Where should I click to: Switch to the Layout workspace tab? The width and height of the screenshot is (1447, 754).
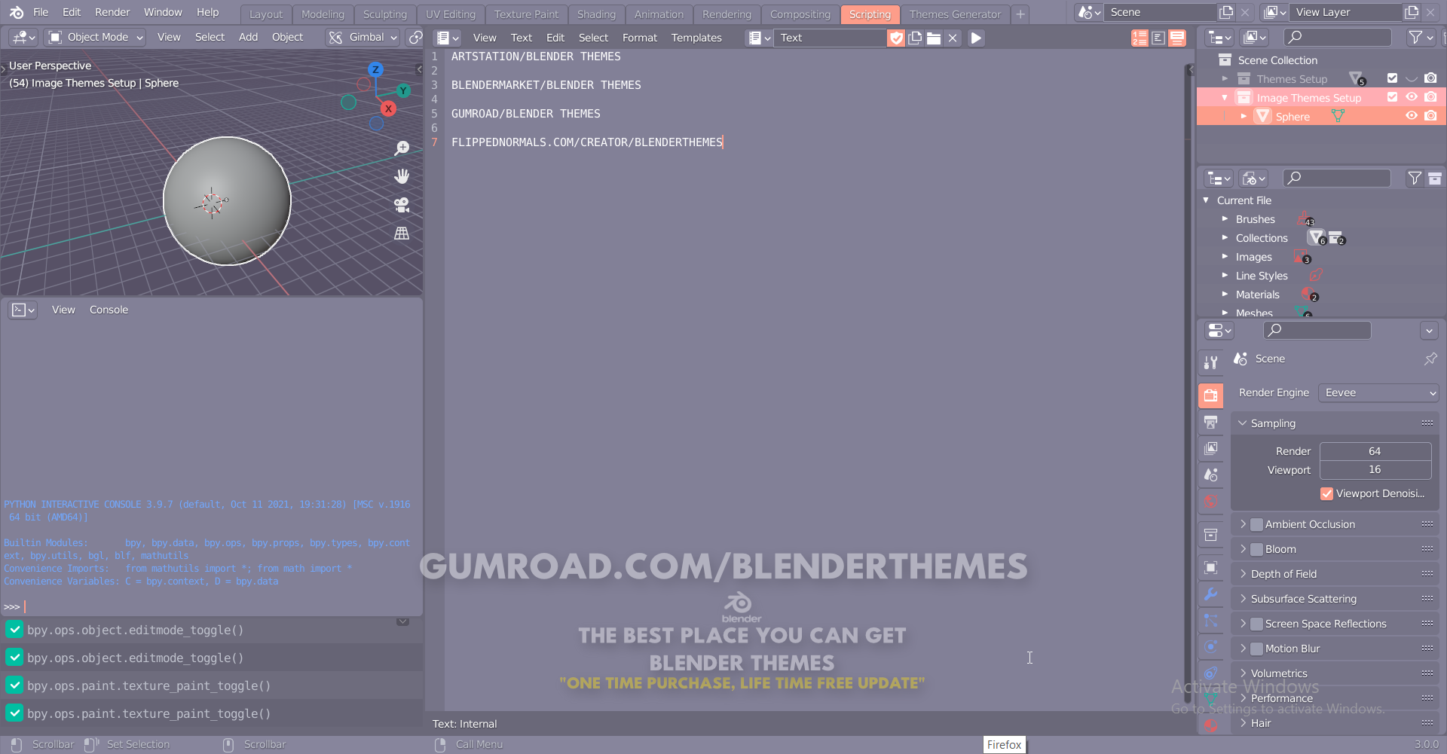pyautogui.click(x=266, y=14)
